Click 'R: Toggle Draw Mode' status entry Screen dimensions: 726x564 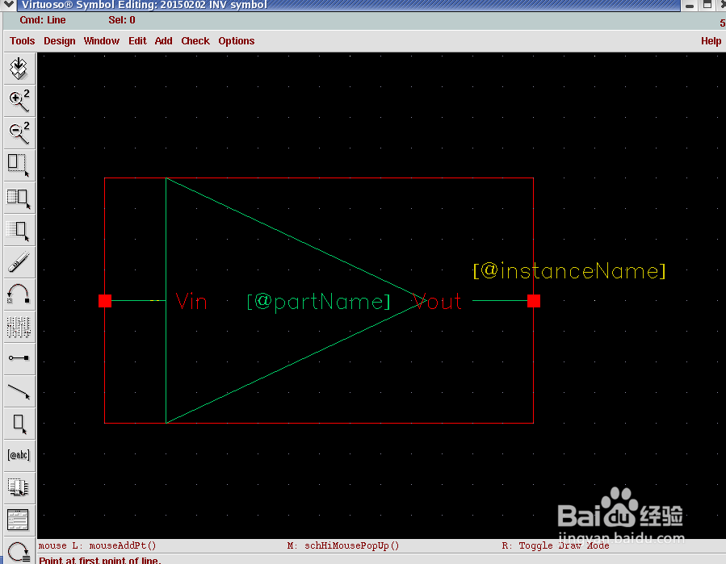coord(555,545)
